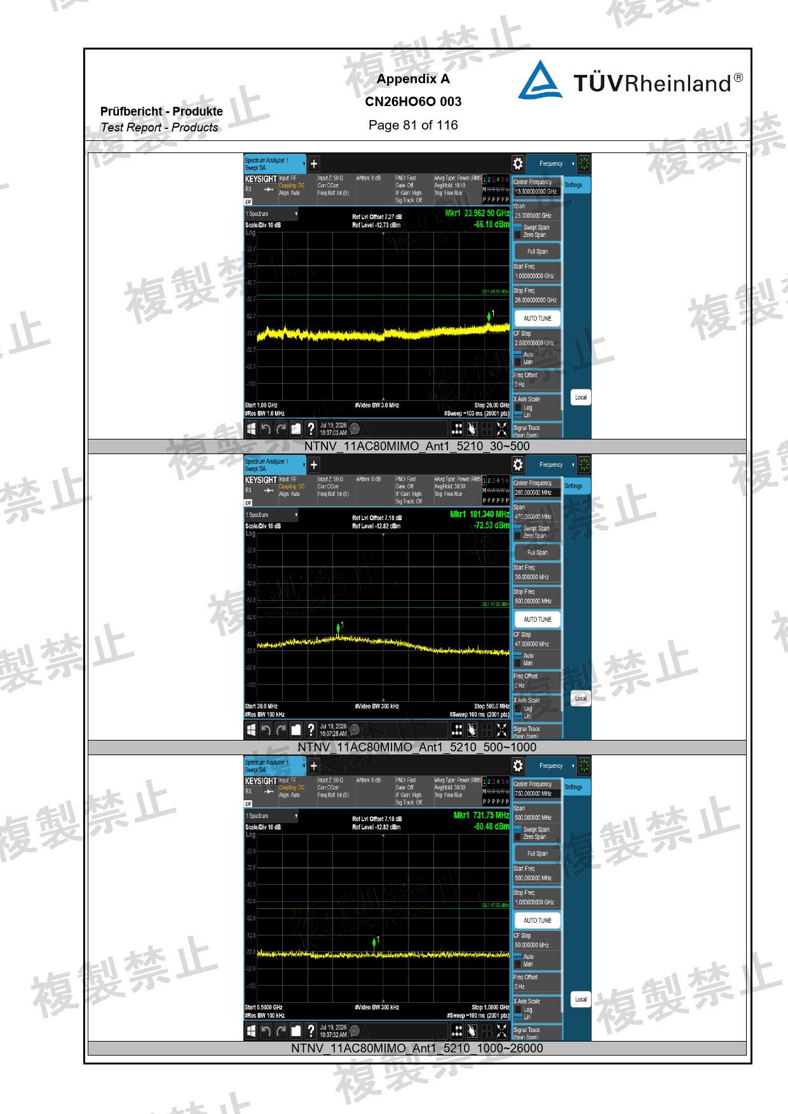Open settings gear in the 30–500 MHz analyzer screenshot
Screen dimensions: 788x1114
tap(518, 465)
